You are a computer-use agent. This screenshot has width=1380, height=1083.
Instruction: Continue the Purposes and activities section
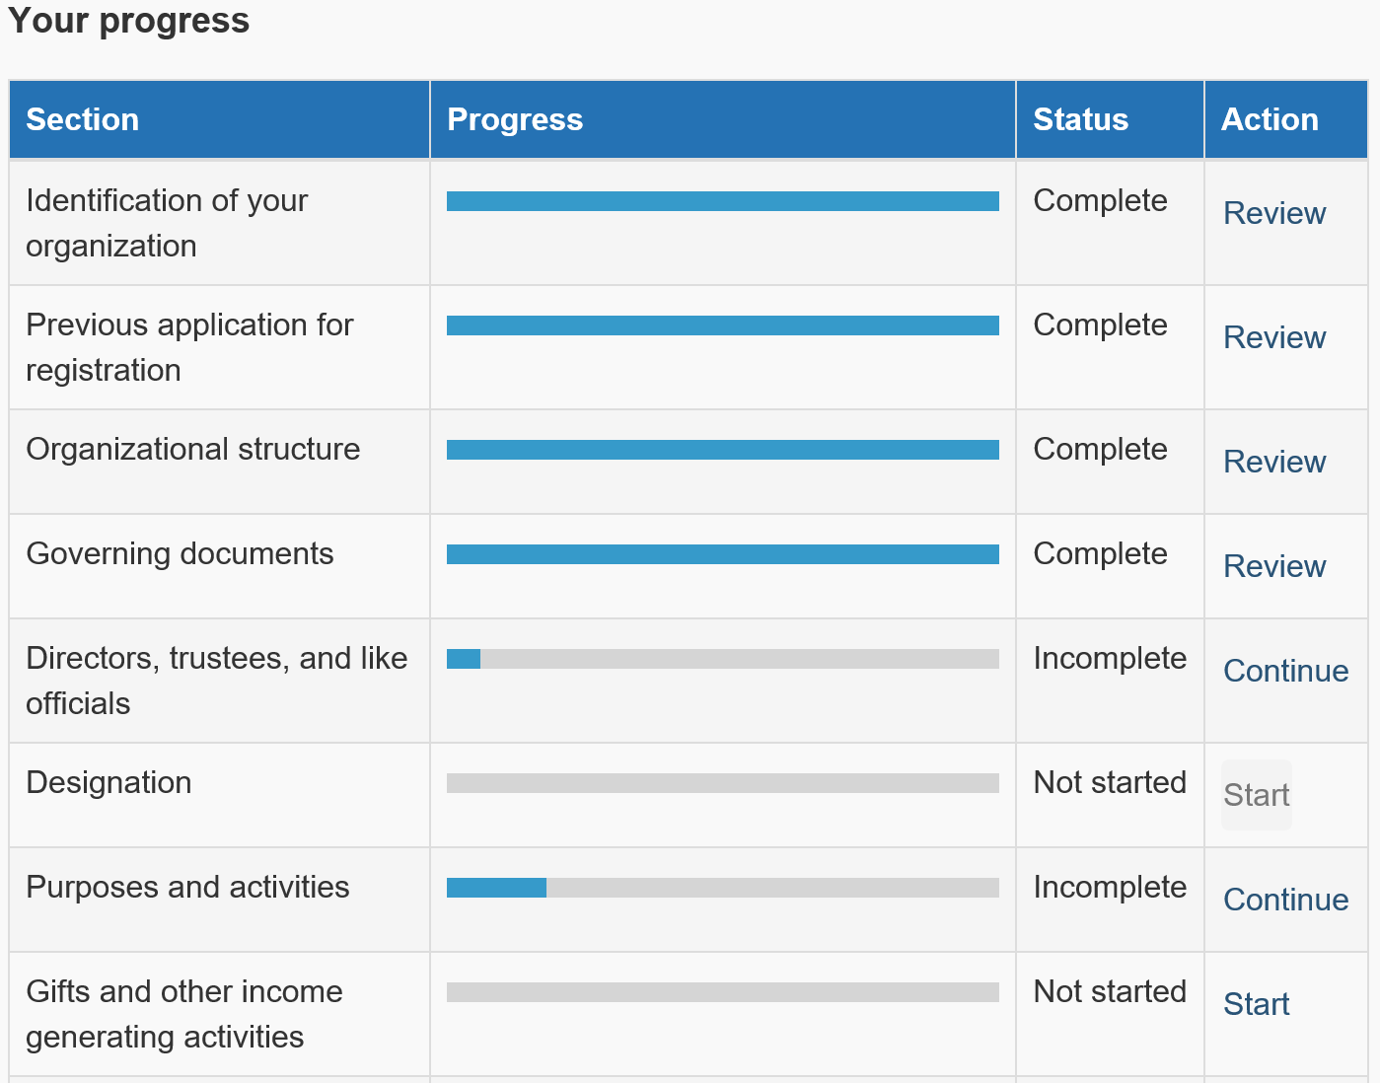tap(1285, 900)
